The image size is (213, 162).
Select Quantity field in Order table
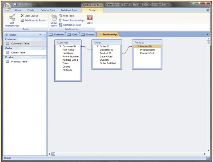[x=105, y=60]
